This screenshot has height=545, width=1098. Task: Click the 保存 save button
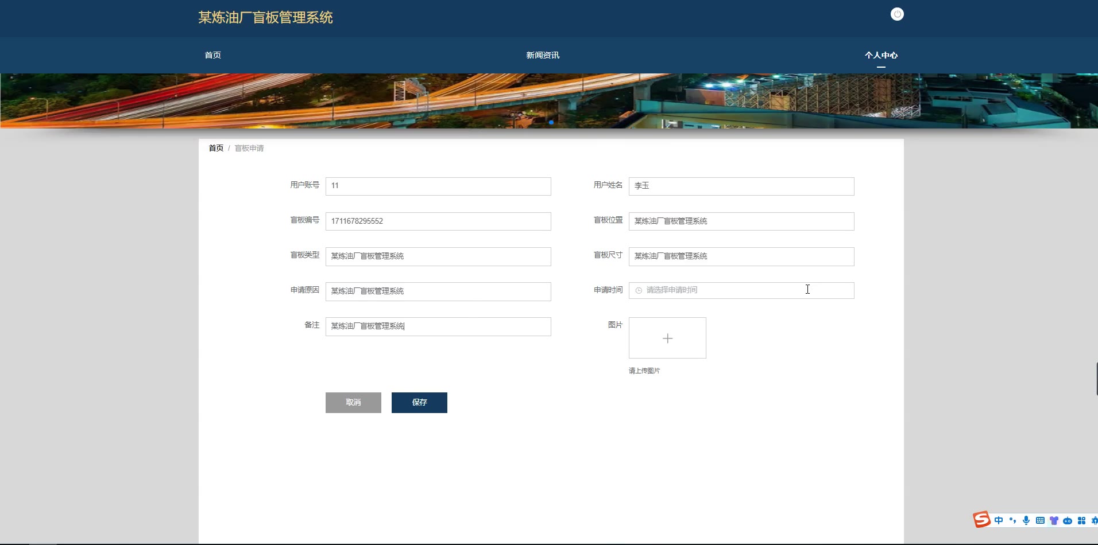point(419,403)
